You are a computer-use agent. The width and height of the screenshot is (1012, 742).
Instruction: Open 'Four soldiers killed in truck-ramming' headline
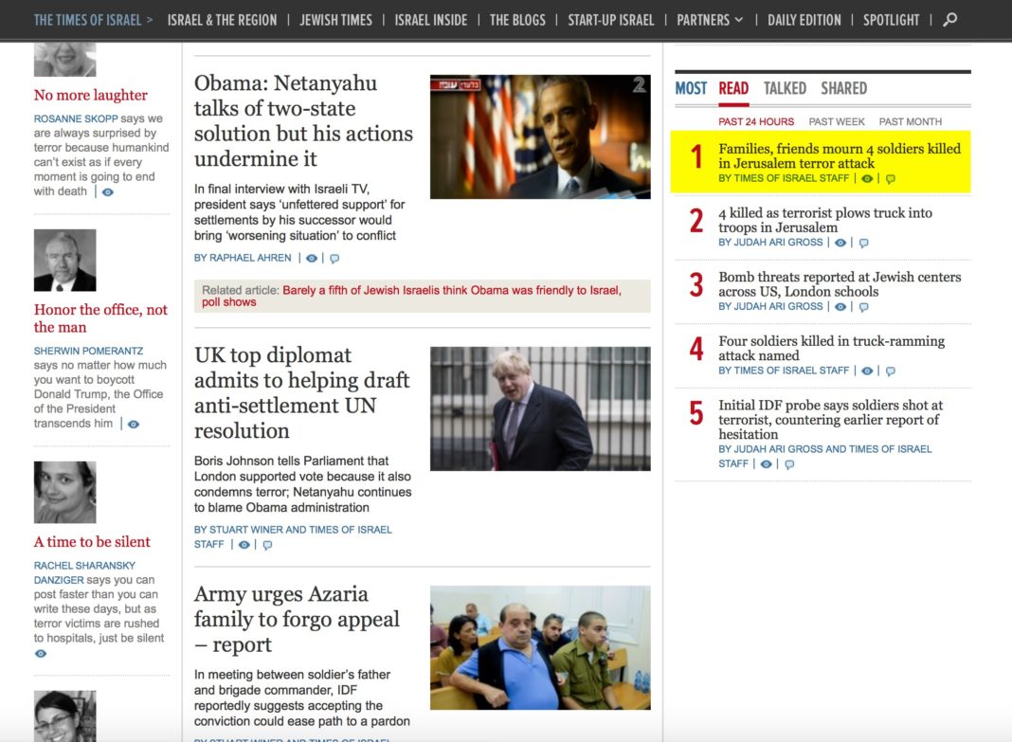(x=831, y=348)
